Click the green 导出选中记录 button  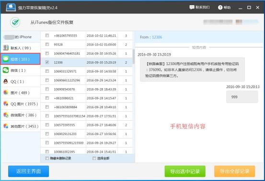coord(185,171)
